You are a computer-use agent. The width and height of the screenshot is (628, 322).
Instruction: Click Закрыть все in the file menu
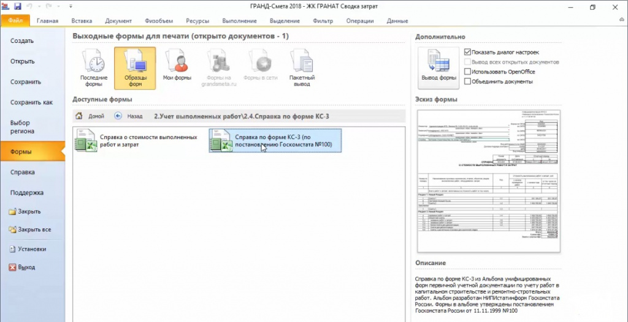pyautogui.click(x=30, y=230)
